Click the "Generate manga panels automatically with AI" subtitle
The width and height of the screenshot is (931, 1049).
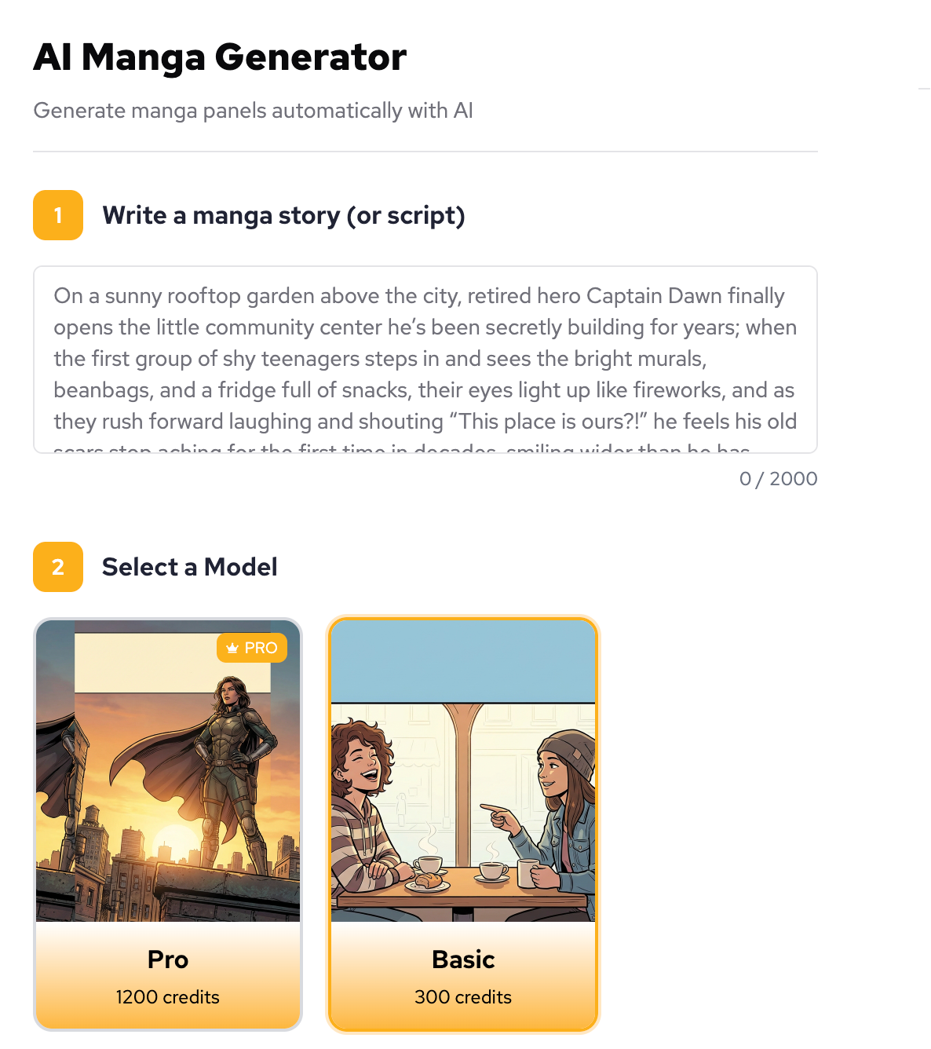(253, 111)
